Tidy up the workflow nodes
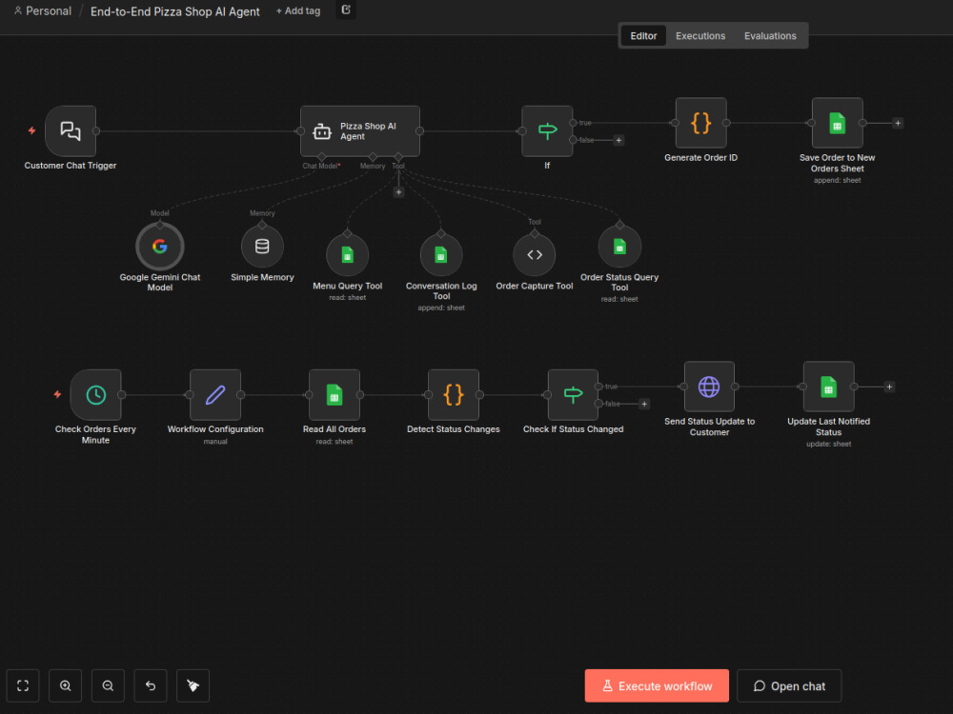This screenshot has width=953, height=714. point(193,685)
